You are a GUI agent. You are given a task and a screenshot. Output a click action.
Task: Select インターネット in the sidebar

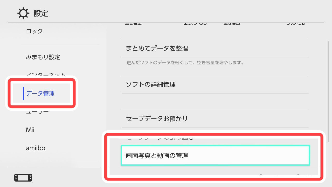pos(46,75)
